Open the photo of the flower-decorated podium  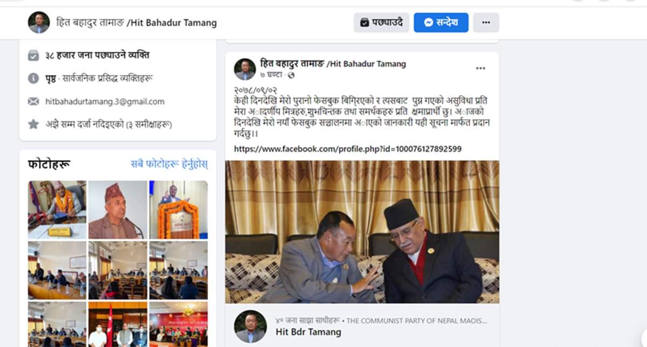pyautogui.click(x=178, y=210)
